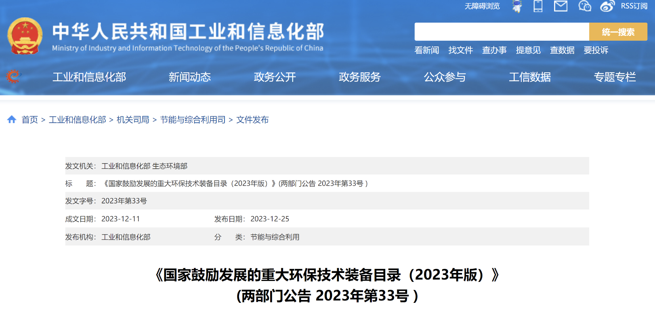The height and width of the screenshot is (323, 655).
Task: Click the home icon in breadcrumb
Action: [12, 120]
